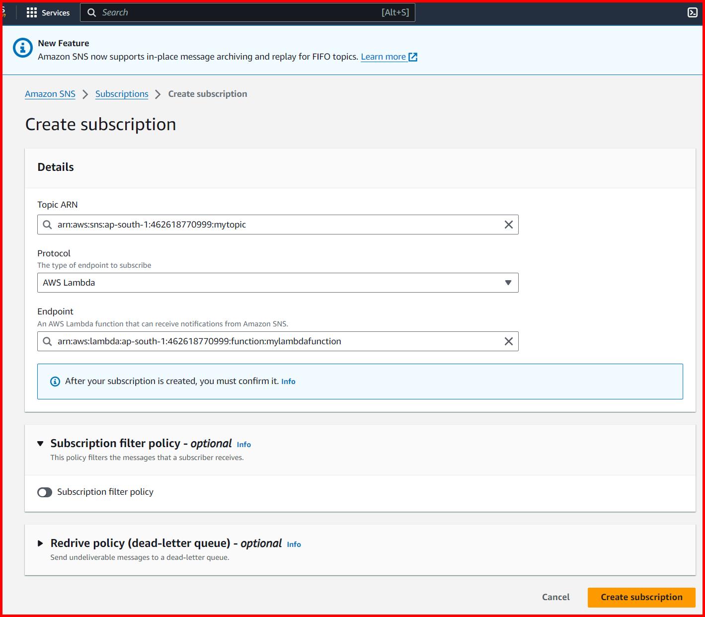
Task: Clear the Topic ARN field with X
Action: click(509, 225)
